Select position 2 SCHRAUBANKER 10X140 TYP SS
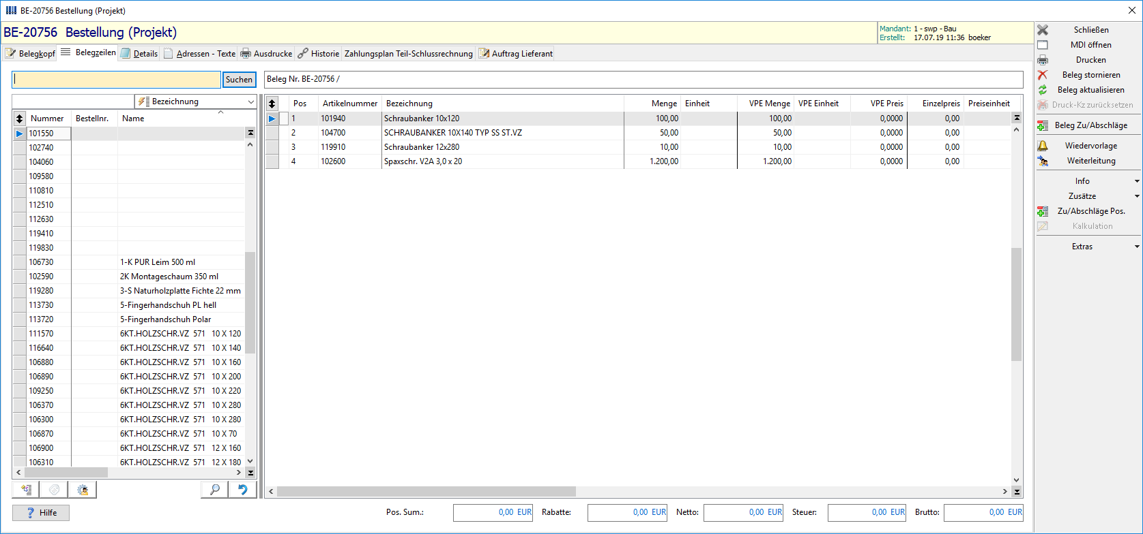This screenshot has height=534, width=1143. pos(638,133)
